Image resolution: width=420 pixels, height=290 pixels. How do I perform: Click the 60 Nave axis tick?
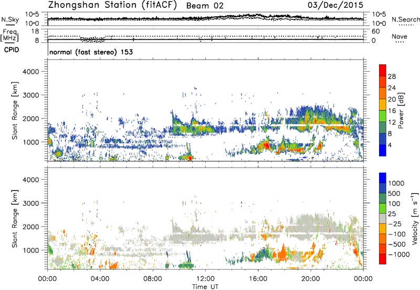376,31
